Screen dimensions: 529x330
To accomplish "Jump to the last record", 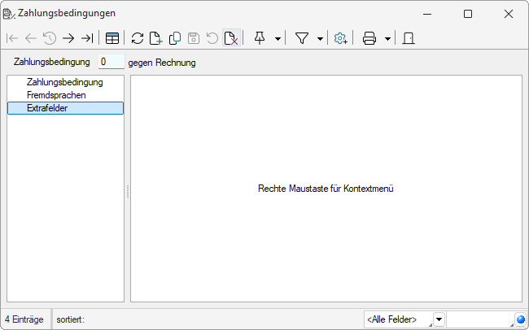I will coord(87,38).
